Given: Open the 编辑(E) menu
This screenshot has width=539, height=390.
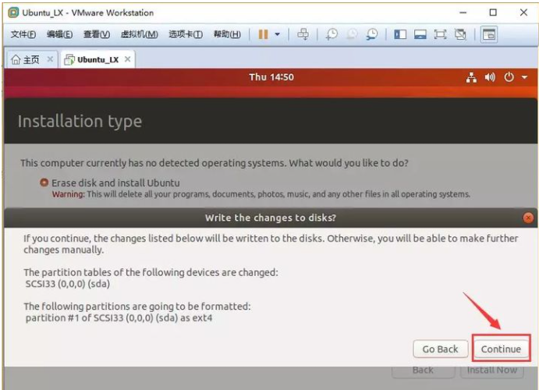Looking at the screenshot, I should [x=59, y=34].
